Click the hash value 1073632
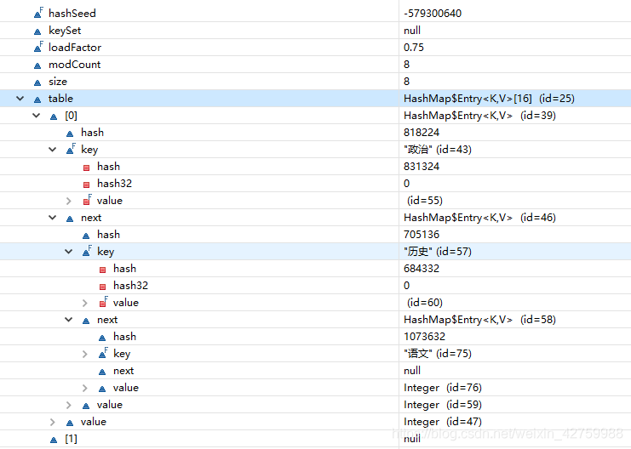This screenshot has width=631, height=449. (425, 337)
